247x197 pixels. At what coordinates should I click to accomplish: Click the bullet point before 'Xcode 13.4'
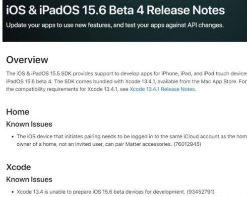pyautogui.click(x=13, y=192)
